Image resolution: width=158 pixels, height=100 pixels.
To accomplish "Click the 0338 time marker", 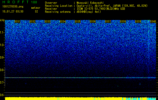I will (x=123, y=21).
